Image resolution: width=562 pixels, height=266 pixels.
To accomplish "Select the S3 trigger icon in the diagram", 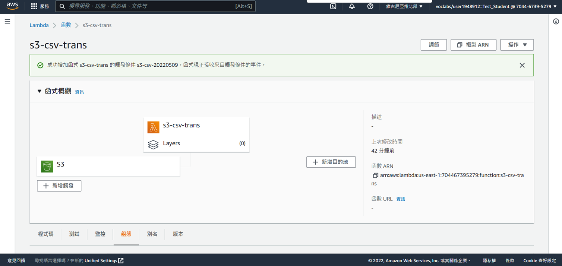I will click(x=47, y=166).
